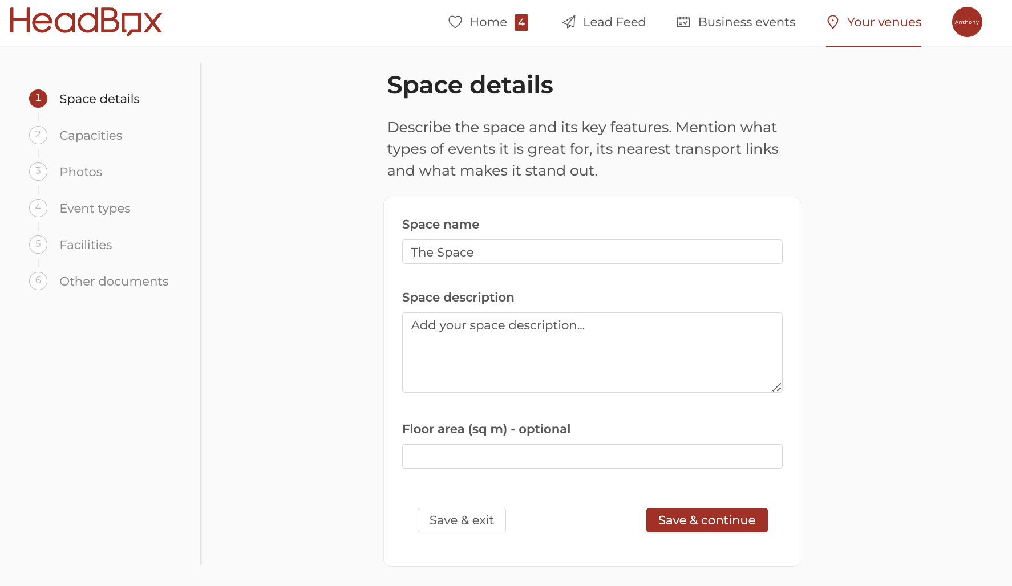Click the Save & continue button
The height and width of the screenshot is (586, 1012).
pos(707,520)
